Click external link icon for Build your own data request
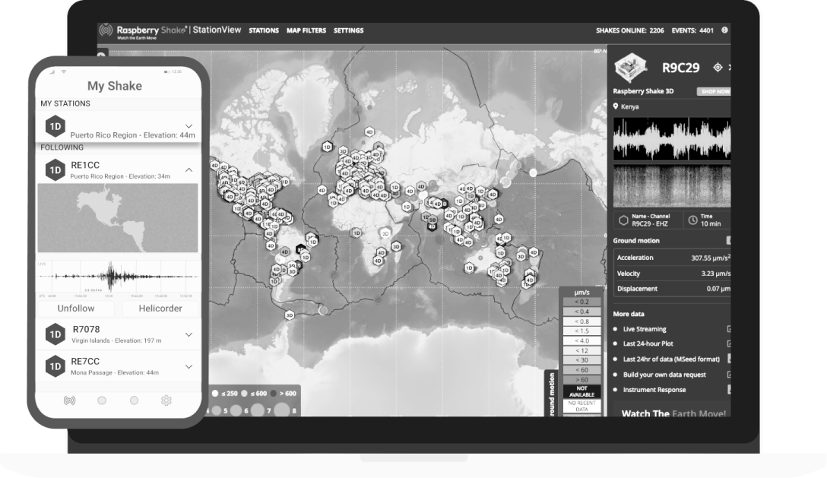 coord(729,375)
